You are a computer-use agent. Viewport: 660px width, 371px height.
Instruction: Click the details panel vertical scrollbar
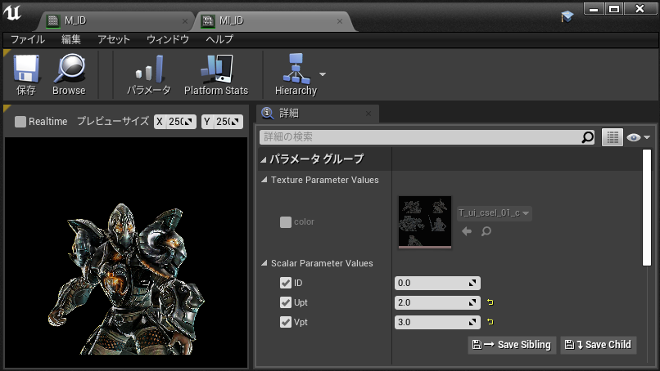(647, 208)
